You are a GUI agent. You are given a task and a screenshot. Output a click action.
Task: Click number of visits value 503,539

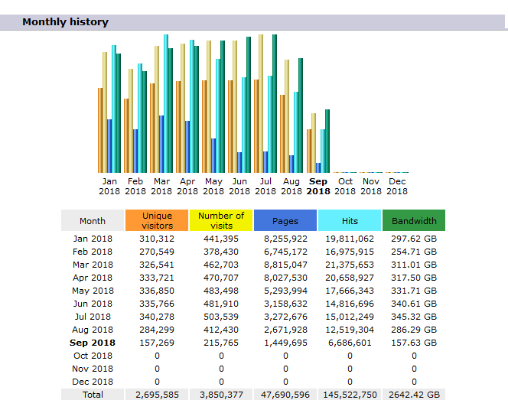point(221,317)
